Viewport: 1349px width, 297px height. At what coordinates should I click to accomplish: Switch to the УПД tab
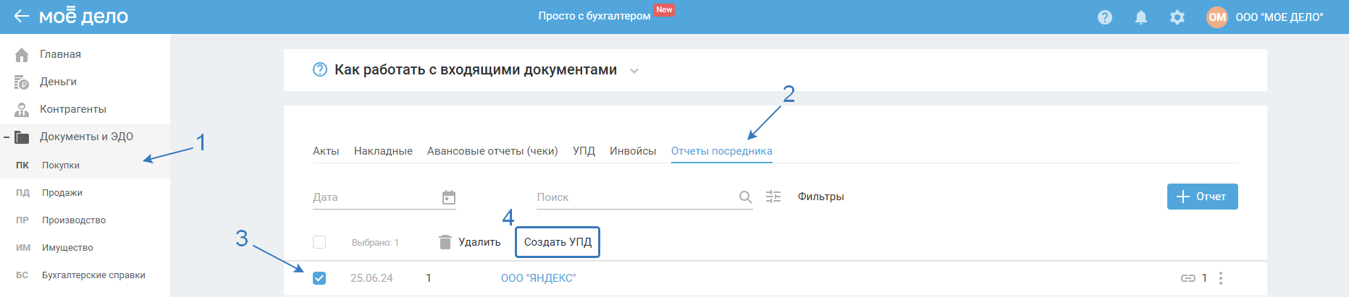click(584, 151)
